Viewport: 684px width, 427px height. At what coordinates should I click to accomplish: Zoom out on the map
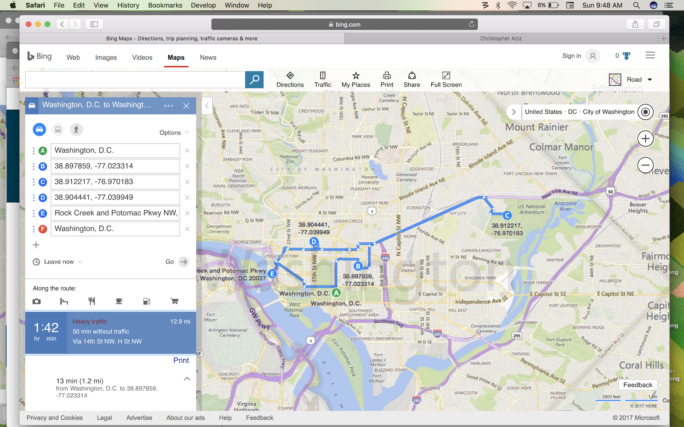pos(645,165)
